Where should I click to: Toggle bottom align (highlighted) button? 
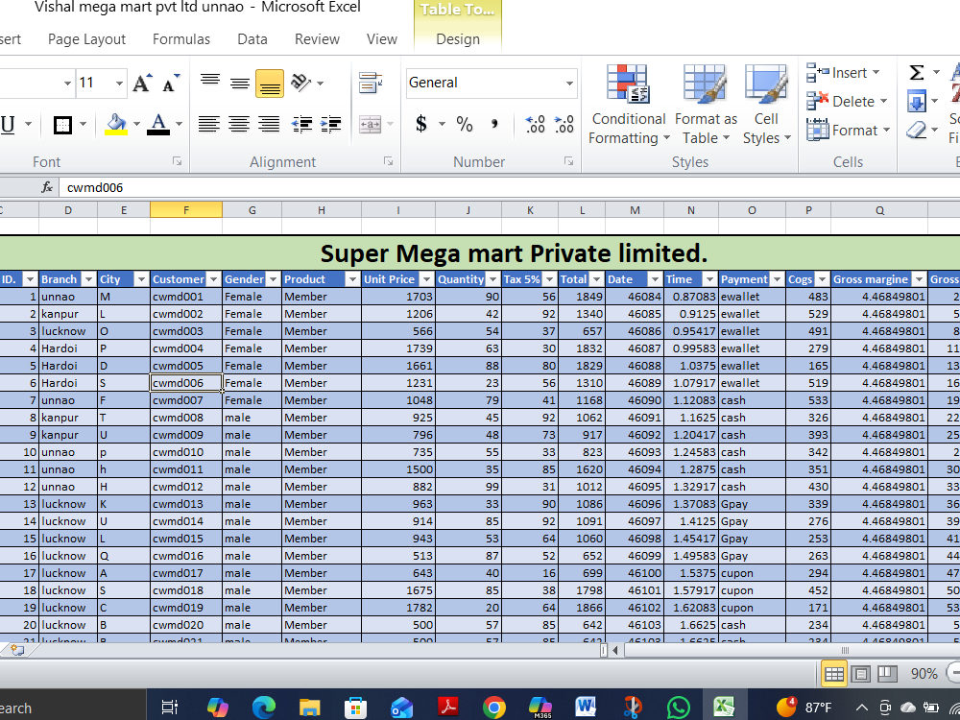[x=270, y=84]
